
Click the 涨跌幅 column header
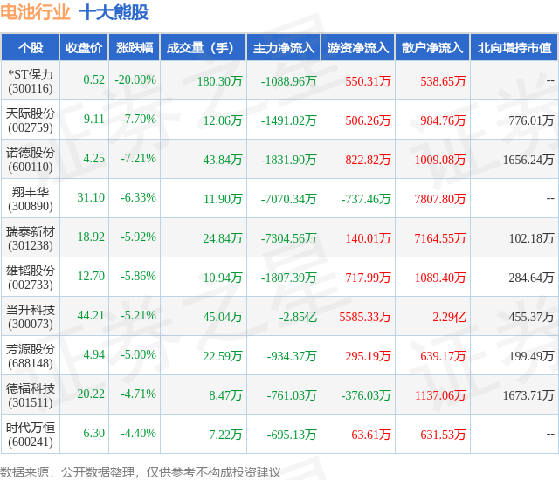tap(135, 47)
